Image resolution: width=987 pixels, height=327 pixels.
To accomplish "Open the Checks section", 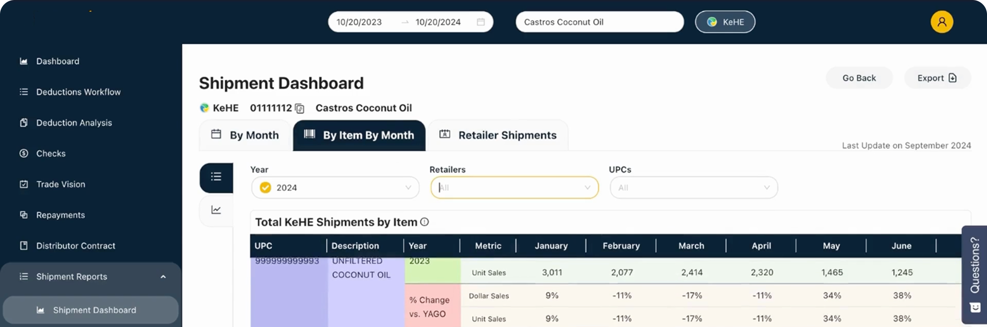I will 50,153.
